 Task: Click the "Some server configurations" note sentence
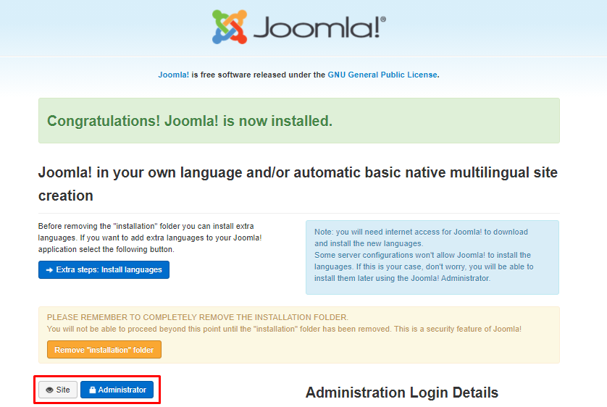pyautogui.click(x=423, y=256)
